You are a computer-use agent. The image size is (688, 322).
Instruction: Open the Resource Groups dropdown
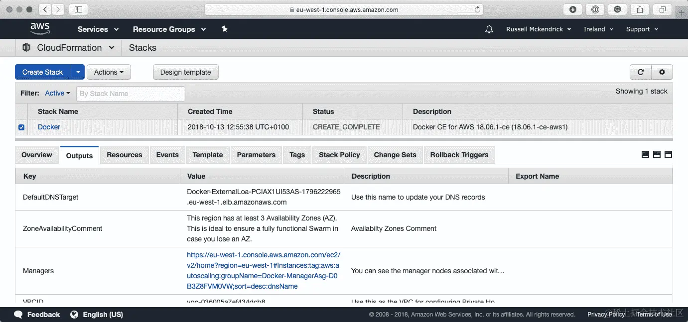[169, 29]
